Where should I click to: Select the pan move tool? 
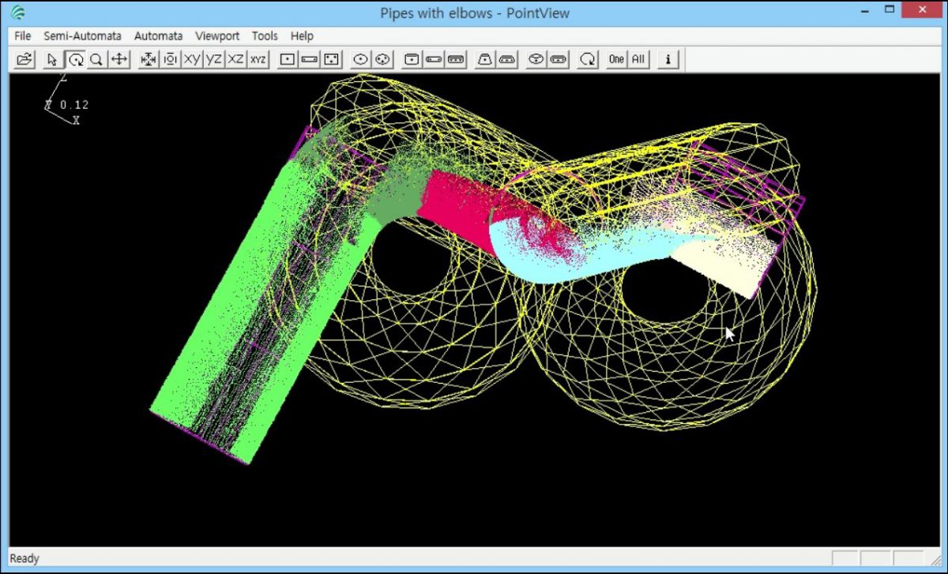pos(119,59)
